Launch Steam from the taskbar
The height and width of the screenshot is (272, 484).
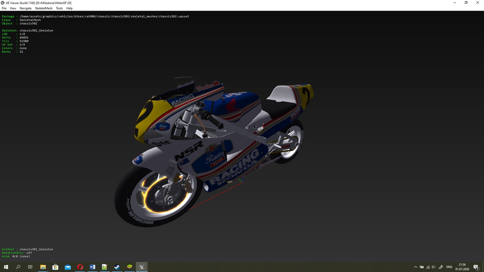click(117, 267)
